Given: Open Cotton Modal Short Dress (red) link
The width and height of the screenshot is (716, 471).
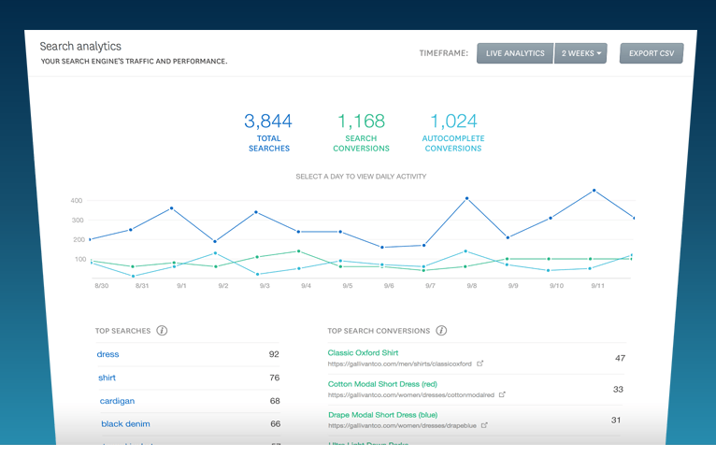Looking at the screenshot, I should 382,384.
